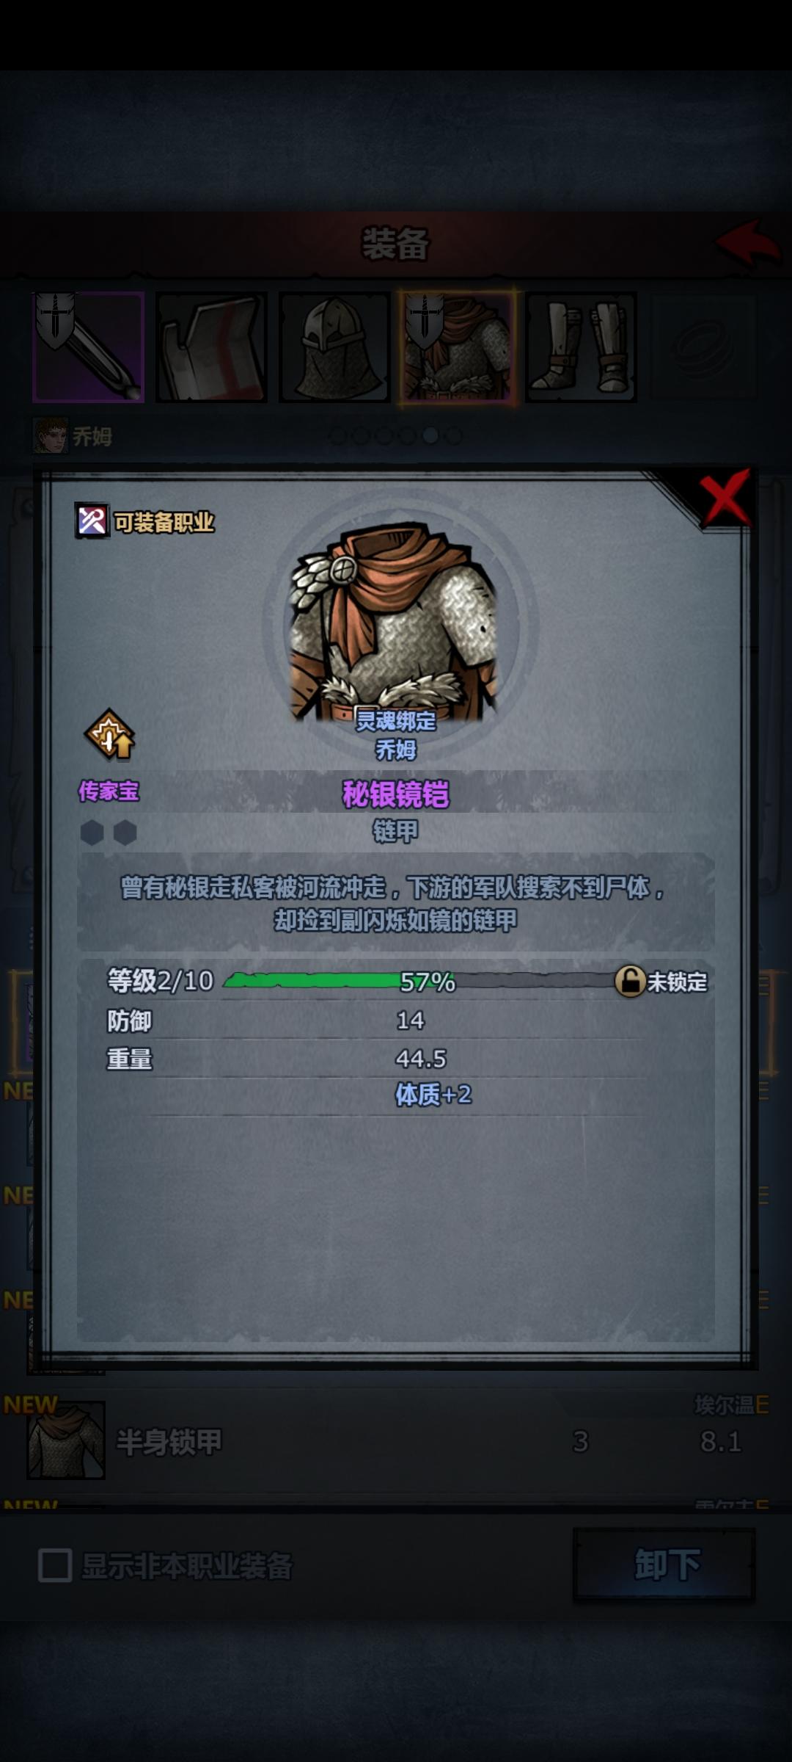The image size is (792, 1762).
Task: Tap the 传家宝 heirloom upgrade icon
Action: click(x=109, y=736)
